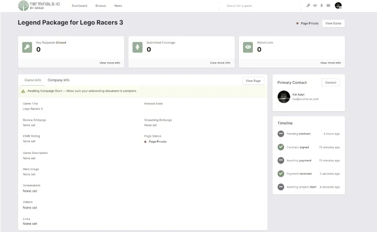The image size is (377, 232).
Task: Click the Legend Package for Lego Racers 3 heading
Action: (71, 22)
